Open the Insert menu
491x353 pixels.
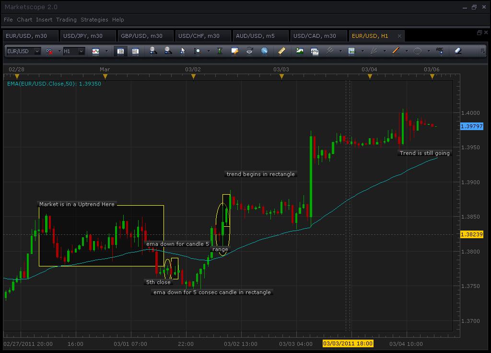[x=44, y=20]
